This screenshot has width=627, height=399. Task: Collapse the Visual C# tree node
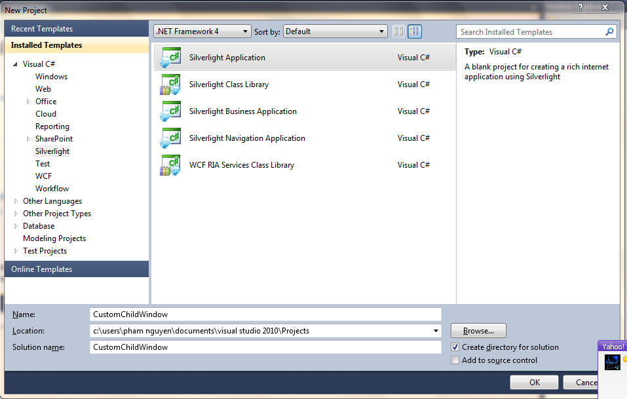point(16,64)
